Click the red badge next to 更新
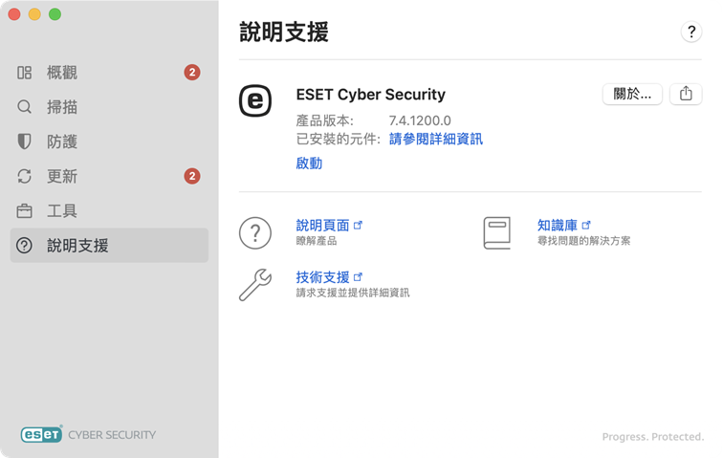 click(192, 176)
